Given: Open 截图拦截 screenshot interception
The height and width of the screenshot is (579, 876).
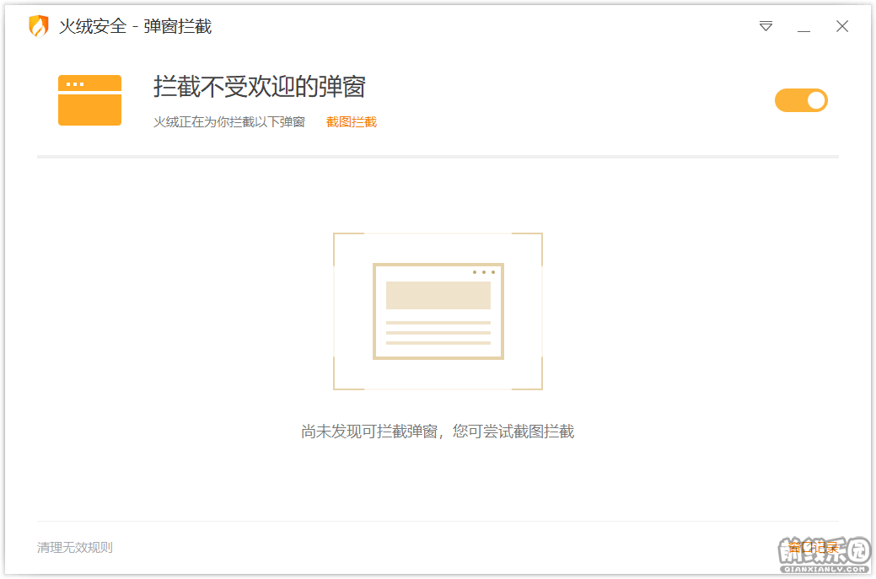Looking at the screenshot, I should pyautogui.click(x=351, y=121).
